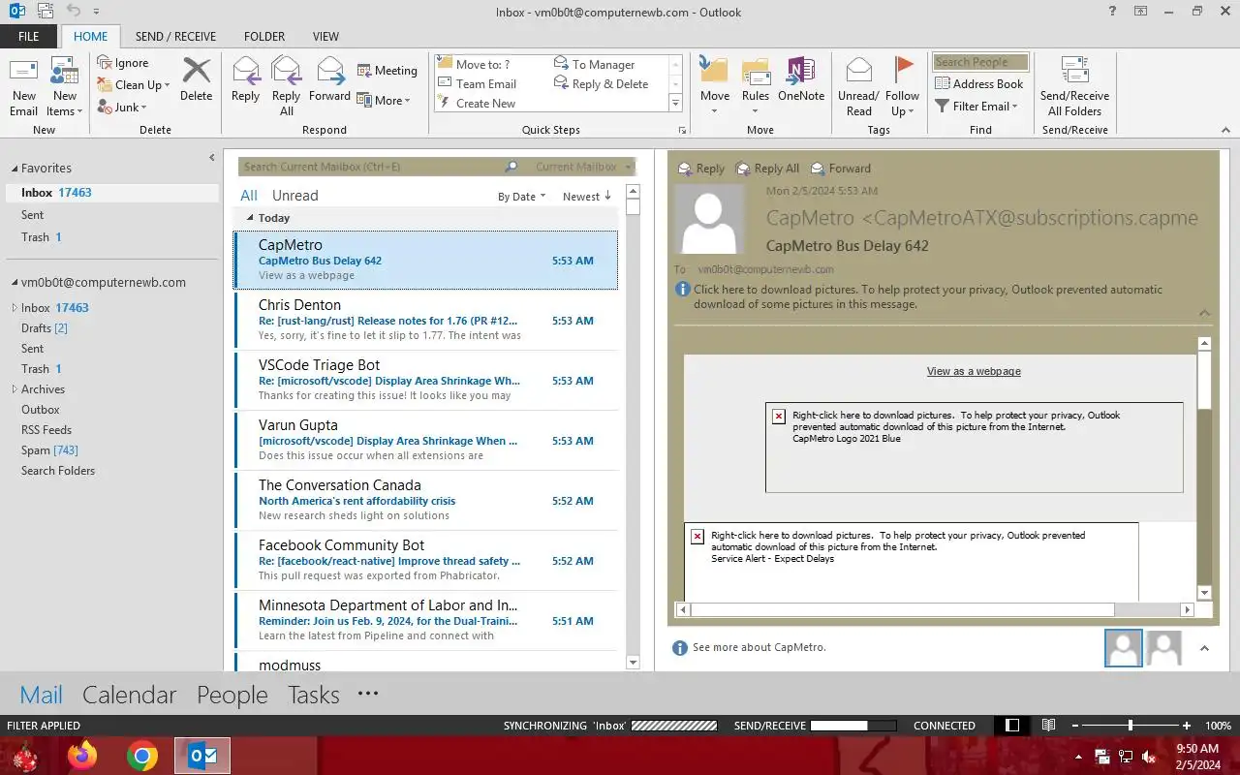Open the Follow Up flag menu
Screen dimensions: 1240x775
click(x=902, y=86)
